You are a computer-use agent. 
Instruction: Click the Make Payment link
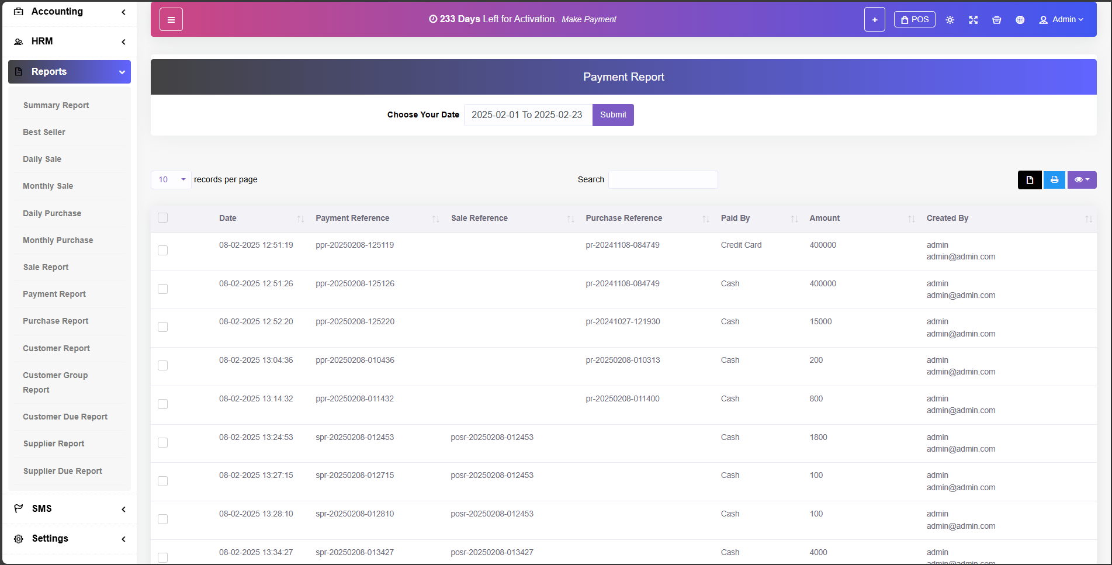tap(588, 20)
